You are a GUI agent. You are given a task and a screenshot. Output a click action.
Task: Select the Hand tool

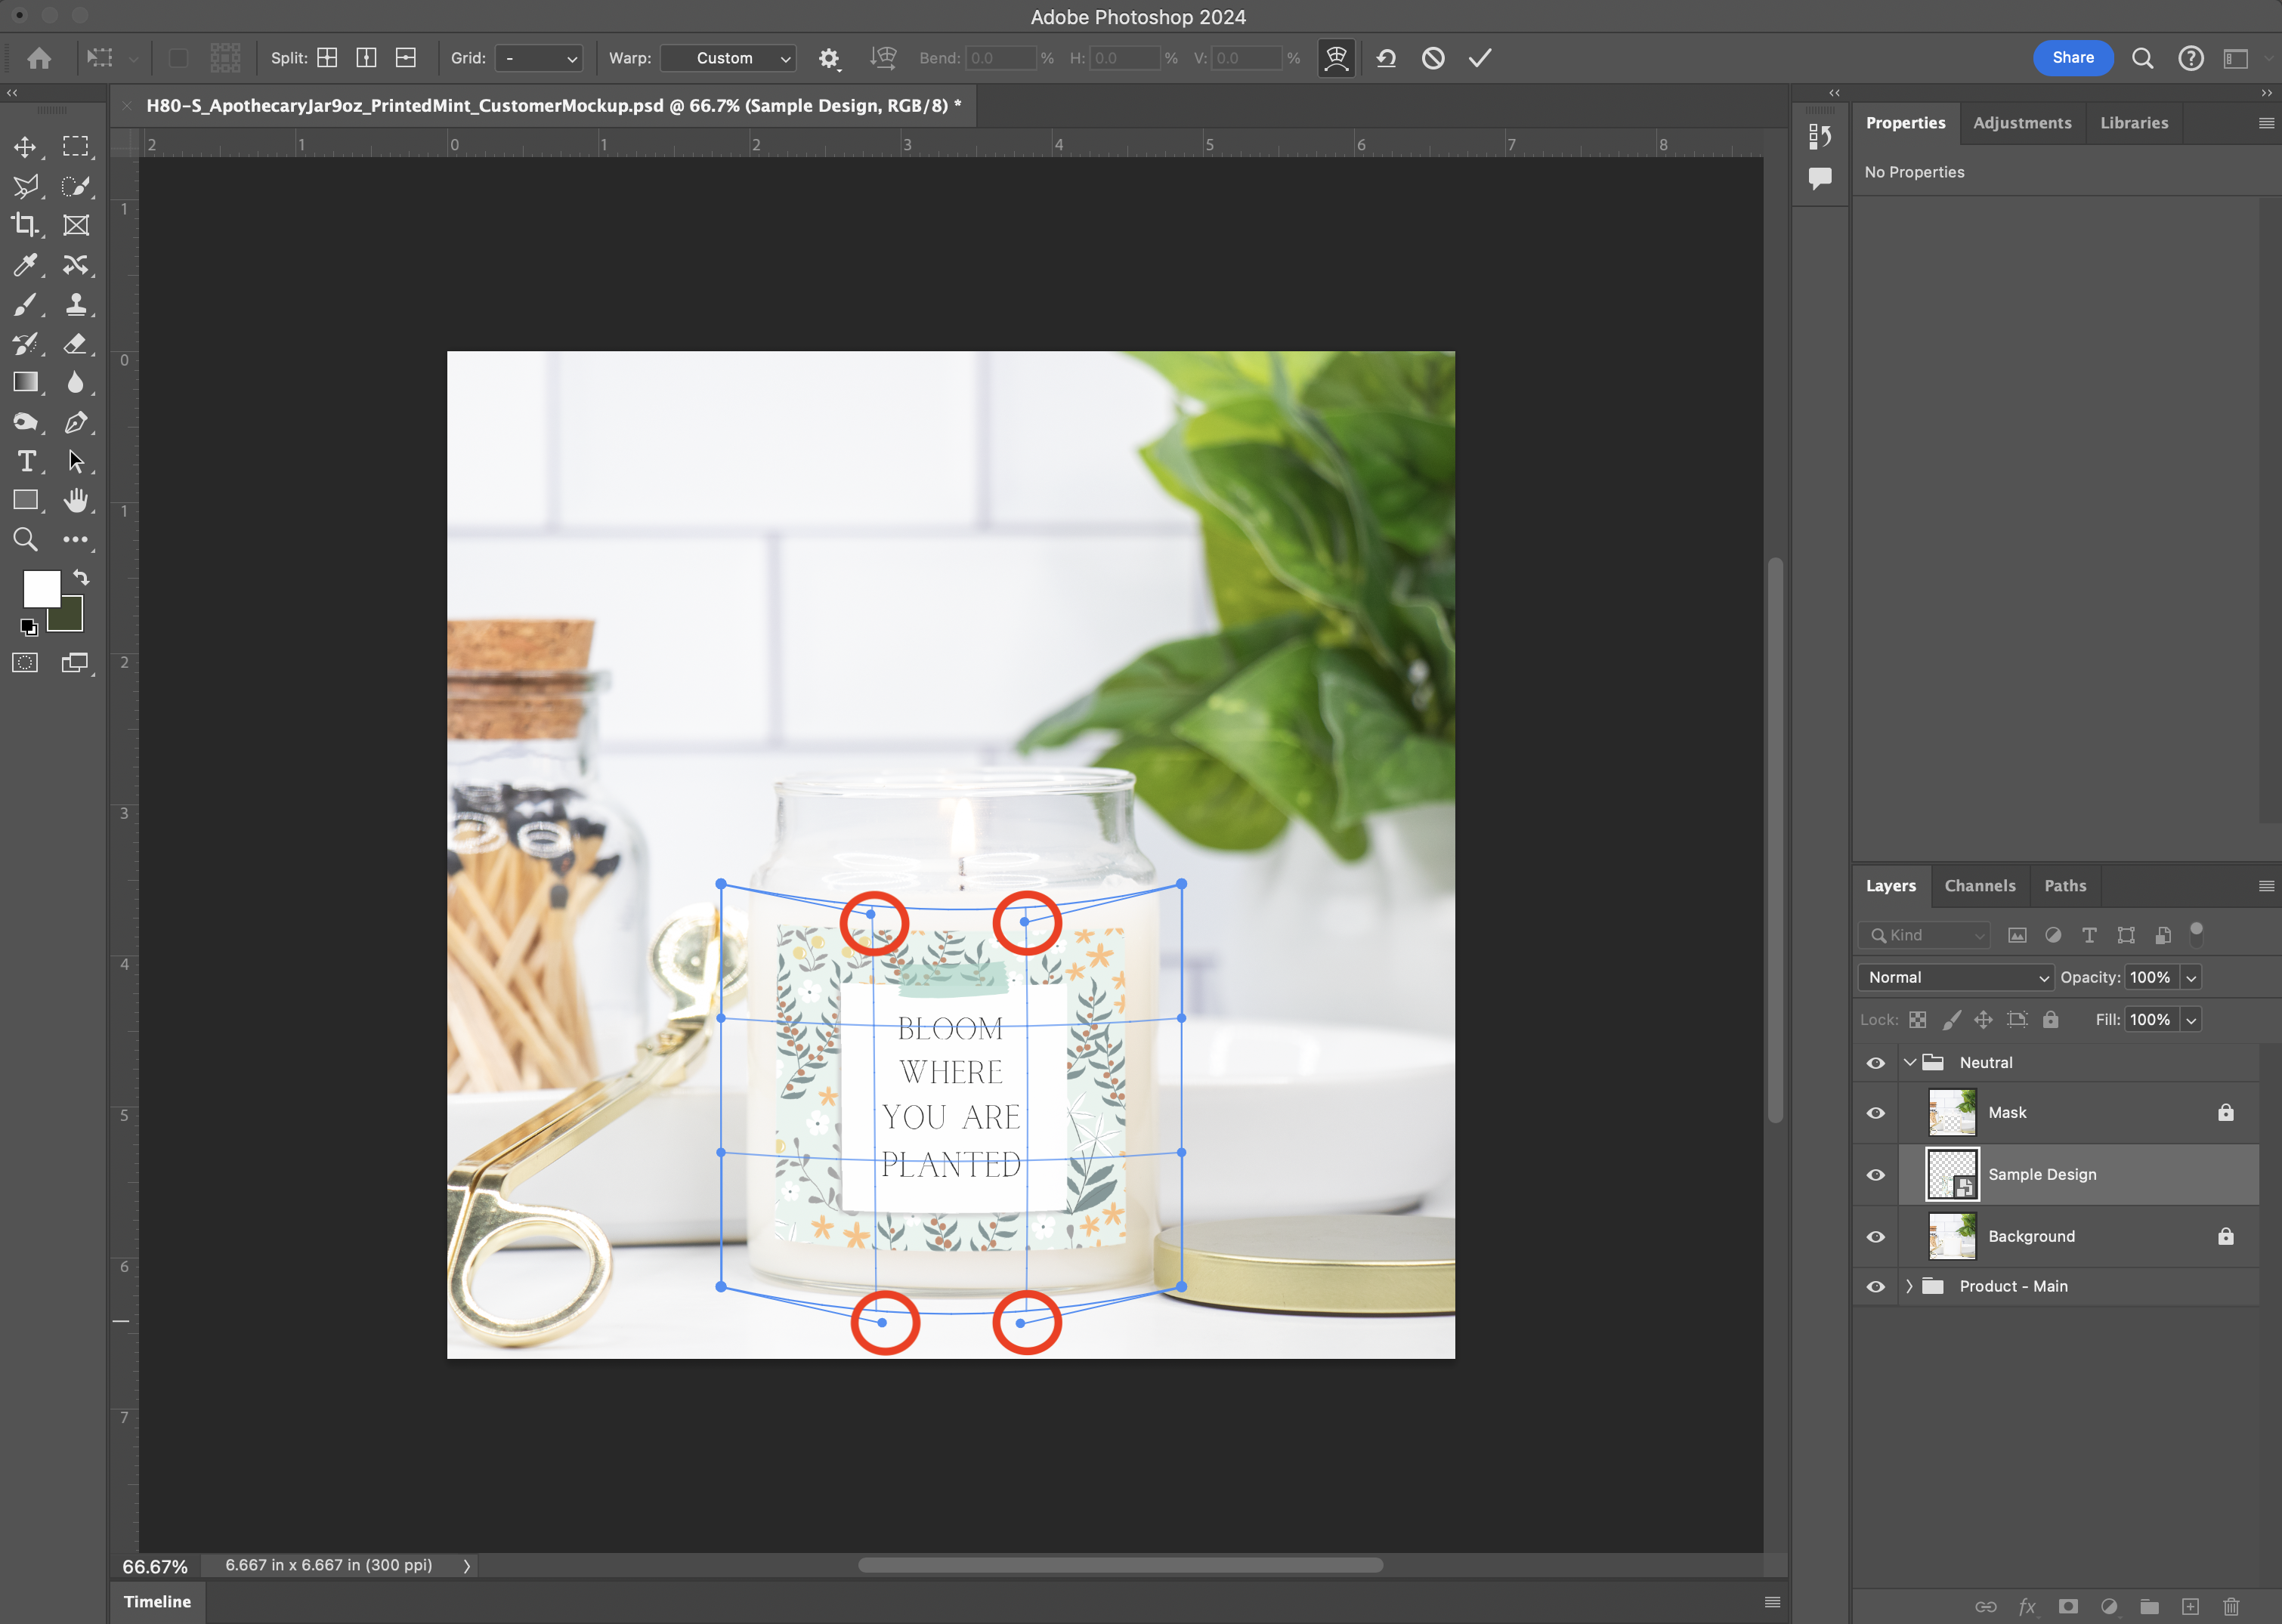coord(76,500)
